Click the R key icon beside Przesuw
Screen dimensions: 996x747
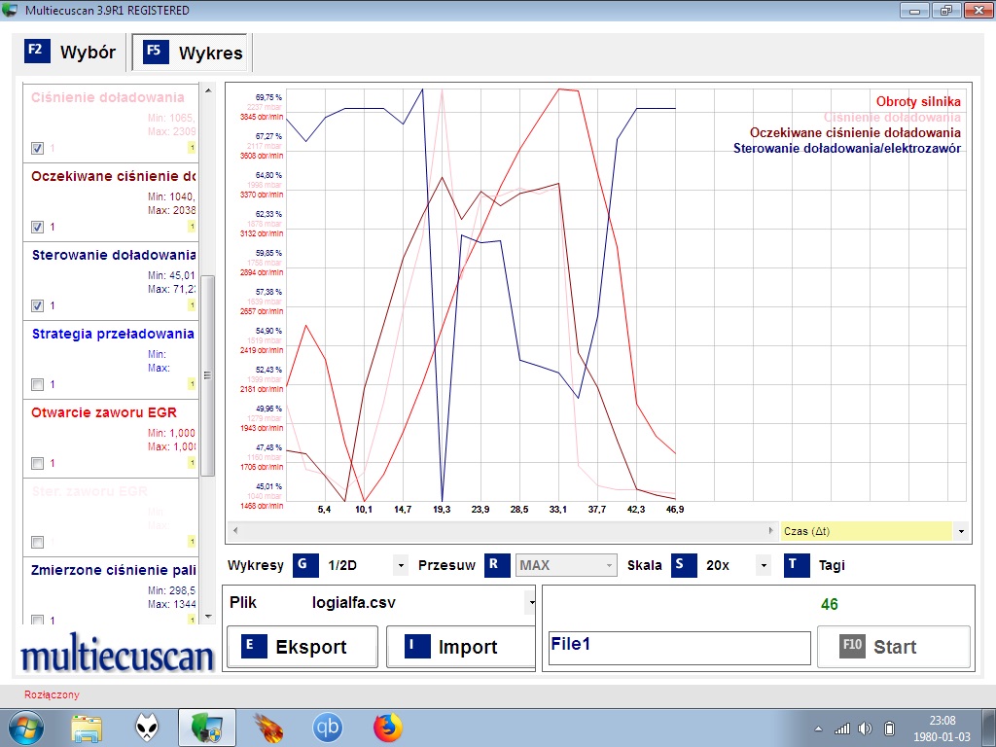coord(497,565)
